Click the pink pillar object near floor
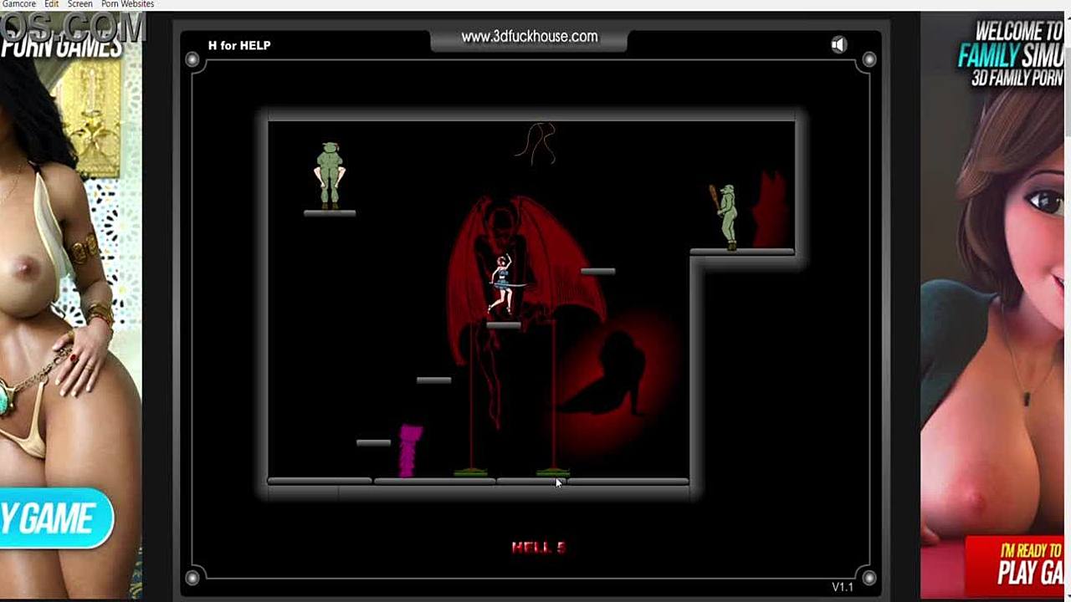1071x602 pixels. pos(410,451)
